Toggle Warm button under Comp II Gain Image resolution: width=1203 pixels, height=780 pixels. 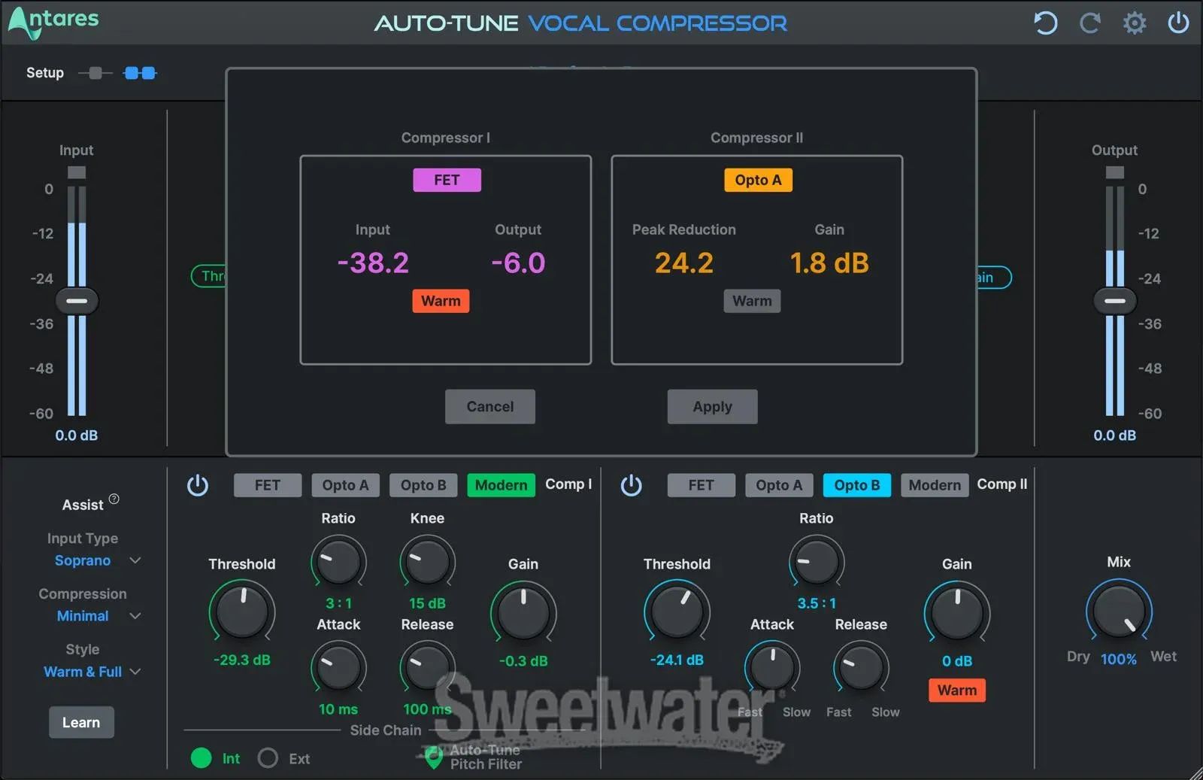click(957, 690)
